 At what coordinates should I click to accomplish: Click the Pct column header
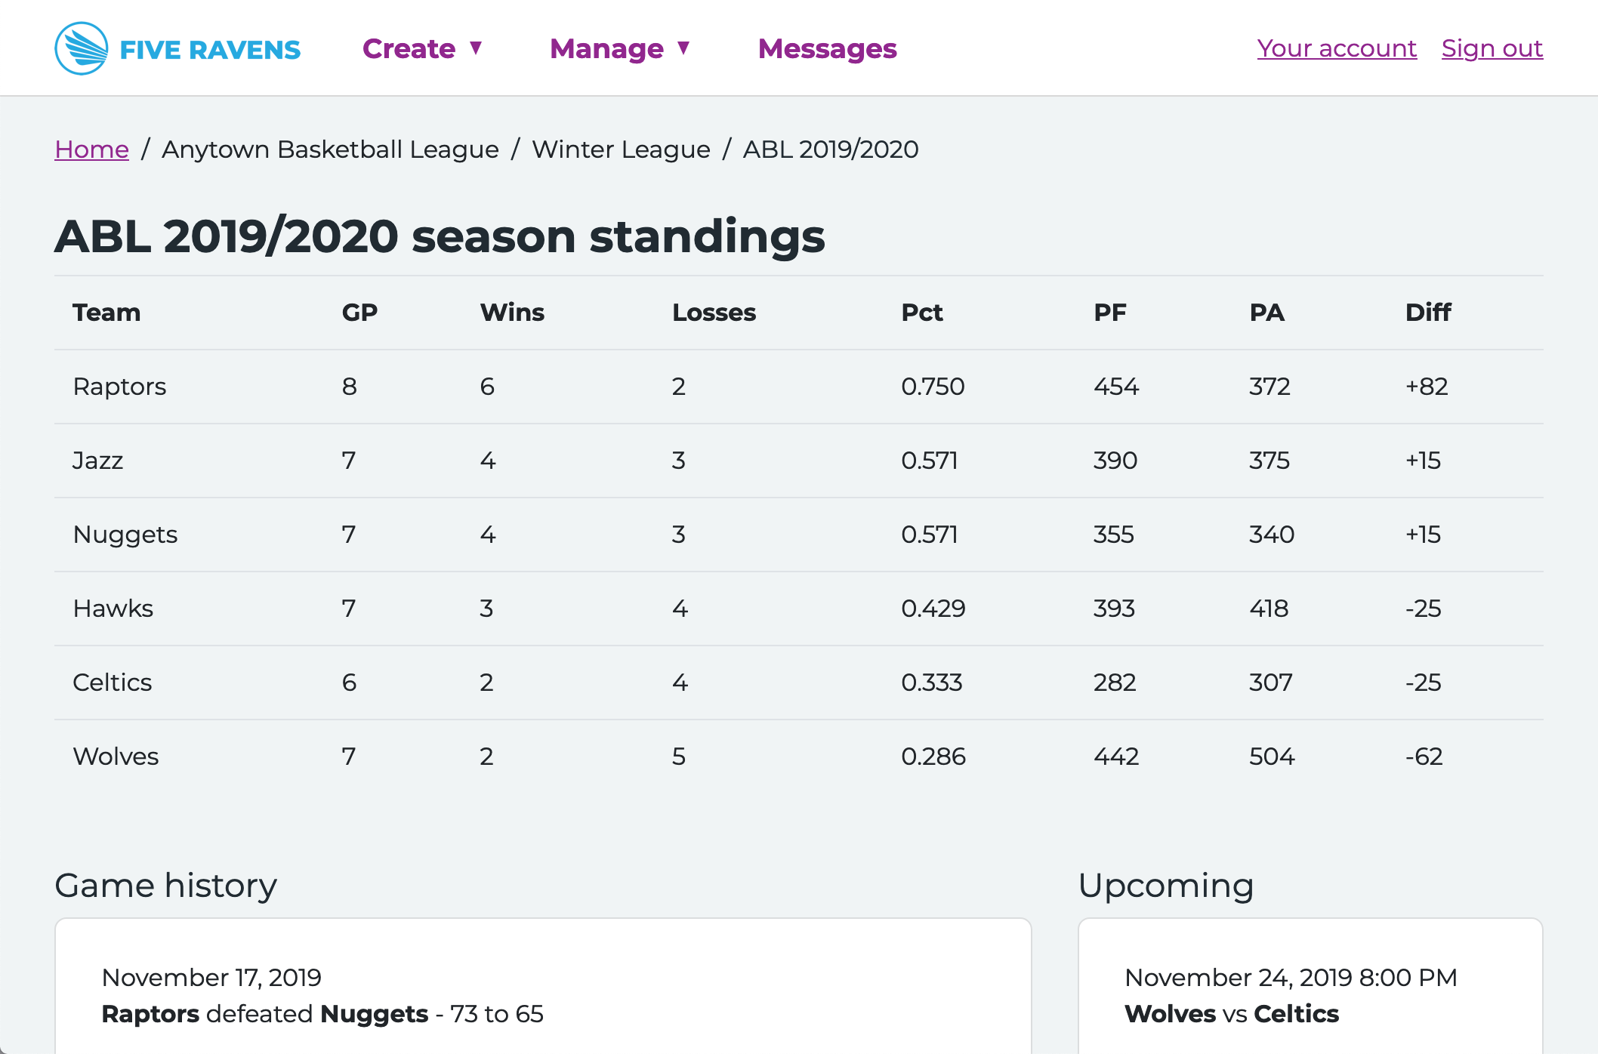921,313
